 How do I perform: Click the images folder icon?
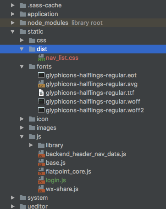[x=32, y=128]
